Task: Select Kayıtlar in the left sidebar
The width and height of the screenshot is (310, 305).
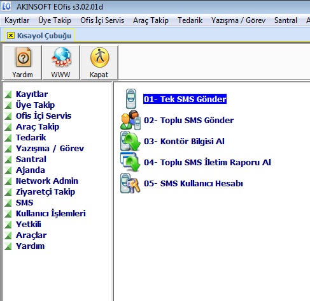Action: point(32,94)
